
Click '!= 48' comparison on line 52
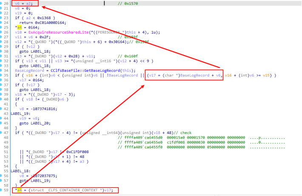click(79, 157)
